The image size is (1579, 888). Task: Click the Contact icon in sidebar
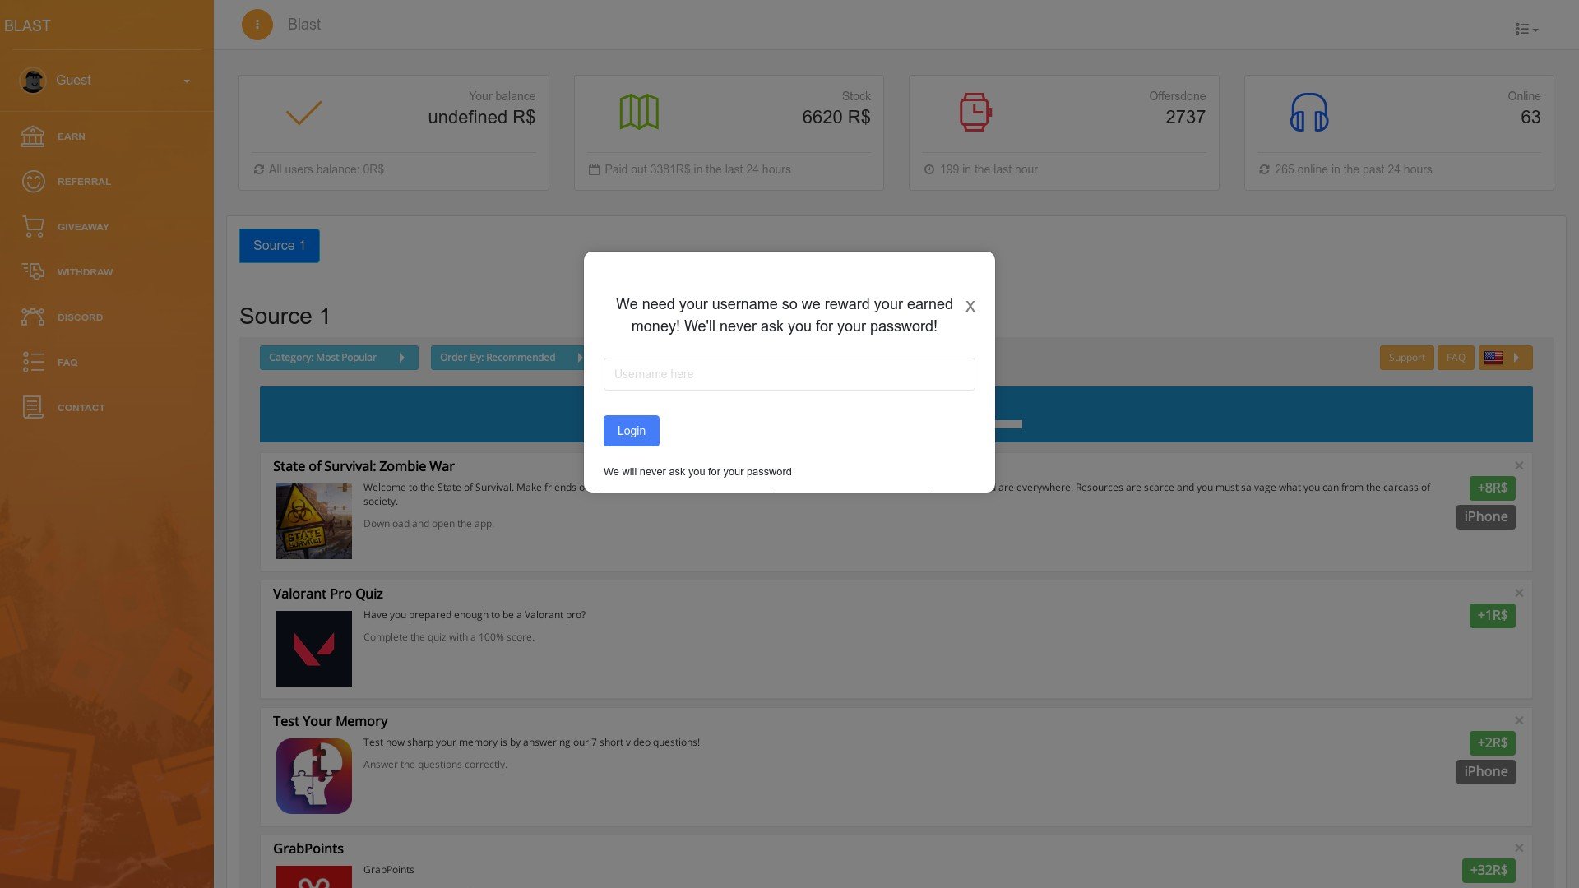tap(31, 407)
